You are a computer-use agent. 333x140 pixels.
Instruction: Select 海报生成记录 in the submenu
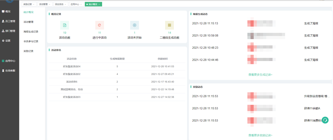pos(31,32)
